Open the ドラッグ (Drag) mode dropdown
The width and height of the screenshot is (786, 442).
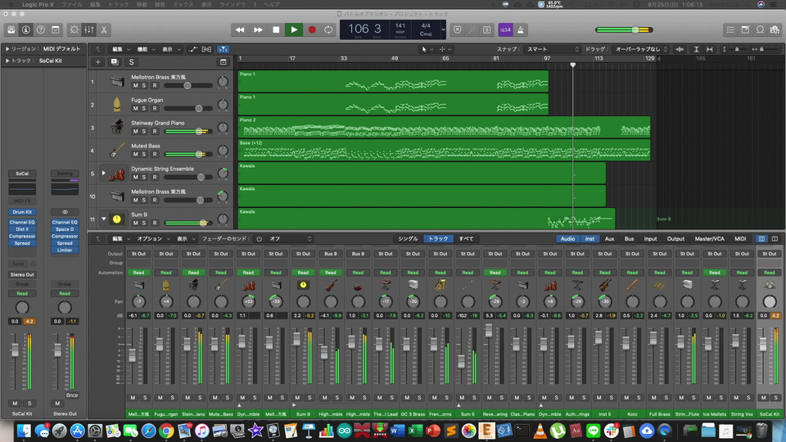pos(641,49)
